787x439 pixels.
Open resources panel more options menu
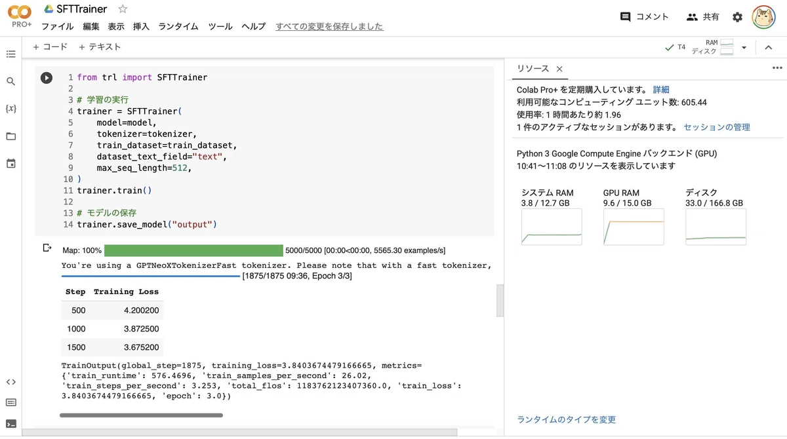(x=777, y=68)
